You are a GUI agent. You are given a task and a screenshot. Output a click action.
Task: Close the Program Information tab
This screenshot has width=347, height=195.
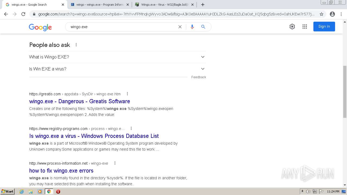point(128,5)
